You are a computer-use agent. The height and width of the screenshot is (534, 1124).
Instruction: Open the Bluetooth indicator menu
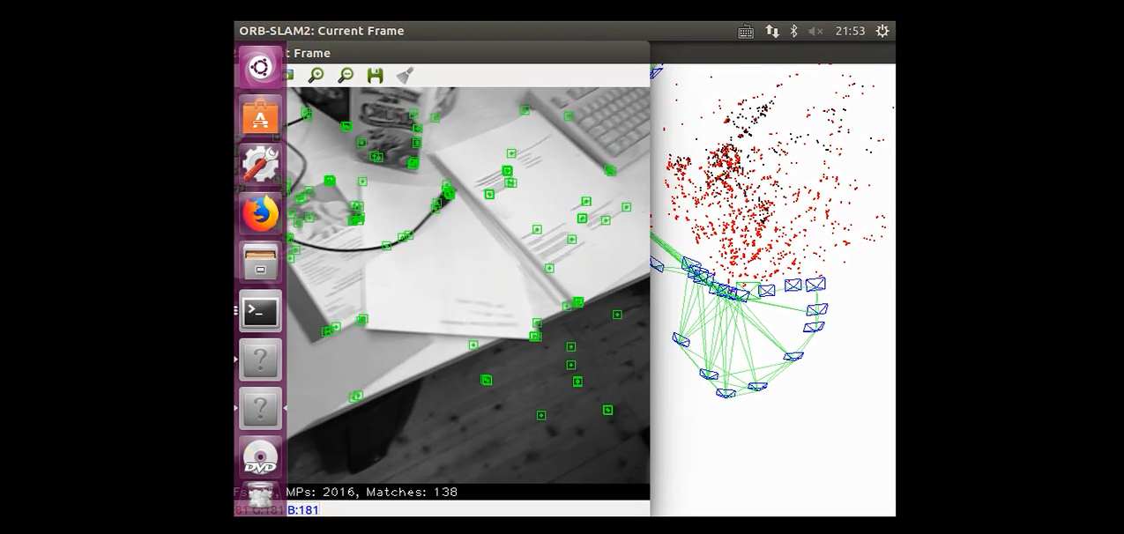793,31
